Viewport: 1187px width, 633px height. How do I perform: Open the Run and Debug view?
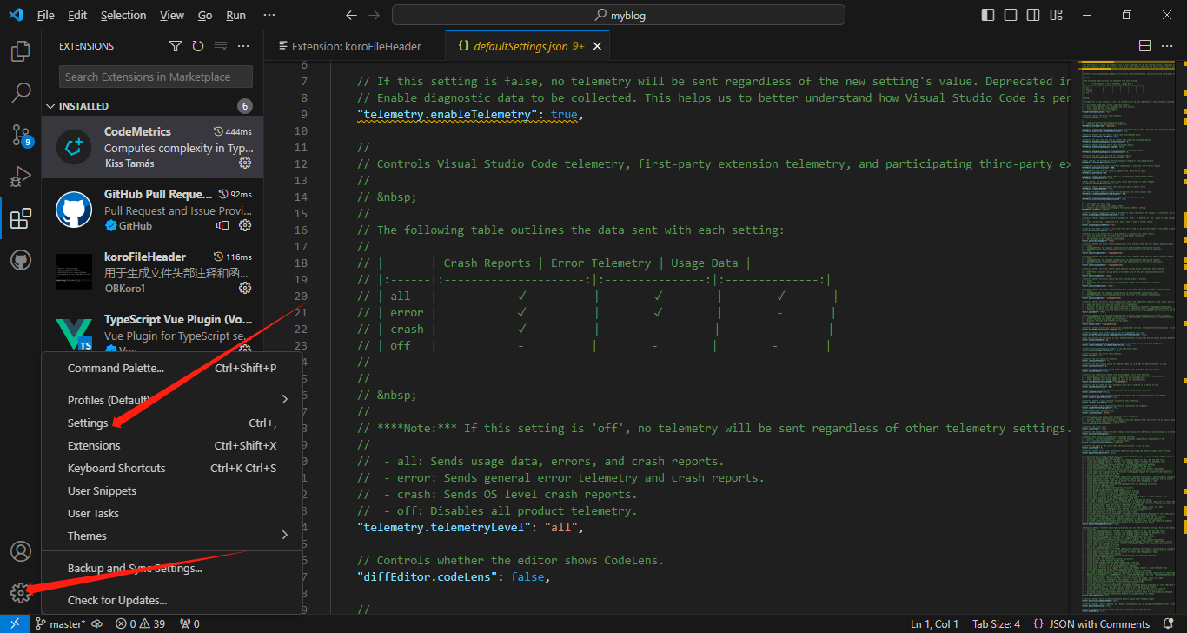tap(20, 177)
